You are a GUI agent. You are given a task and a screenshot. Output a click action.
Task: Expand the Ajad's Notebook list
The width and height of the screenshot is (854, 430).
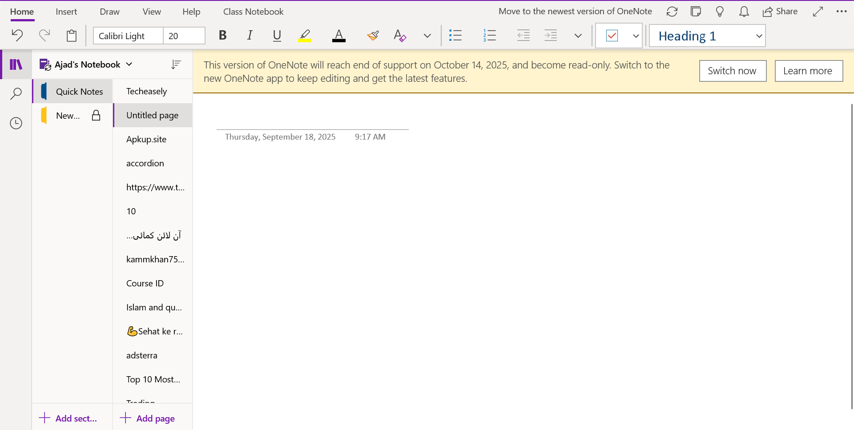[x=129, y=64]
